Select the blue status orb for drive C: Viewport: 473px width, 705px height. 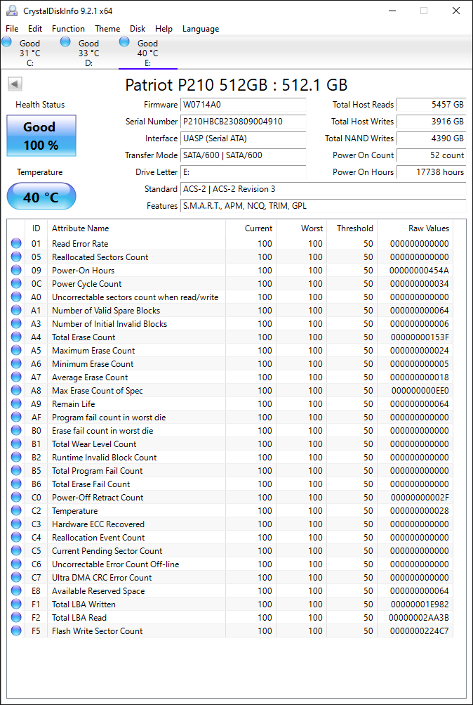[7, 41]
